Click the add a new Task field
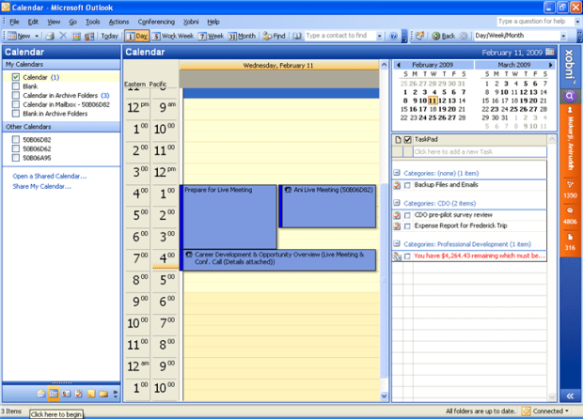Viewport: 583px width, 419px height. [x=480, y=151]
